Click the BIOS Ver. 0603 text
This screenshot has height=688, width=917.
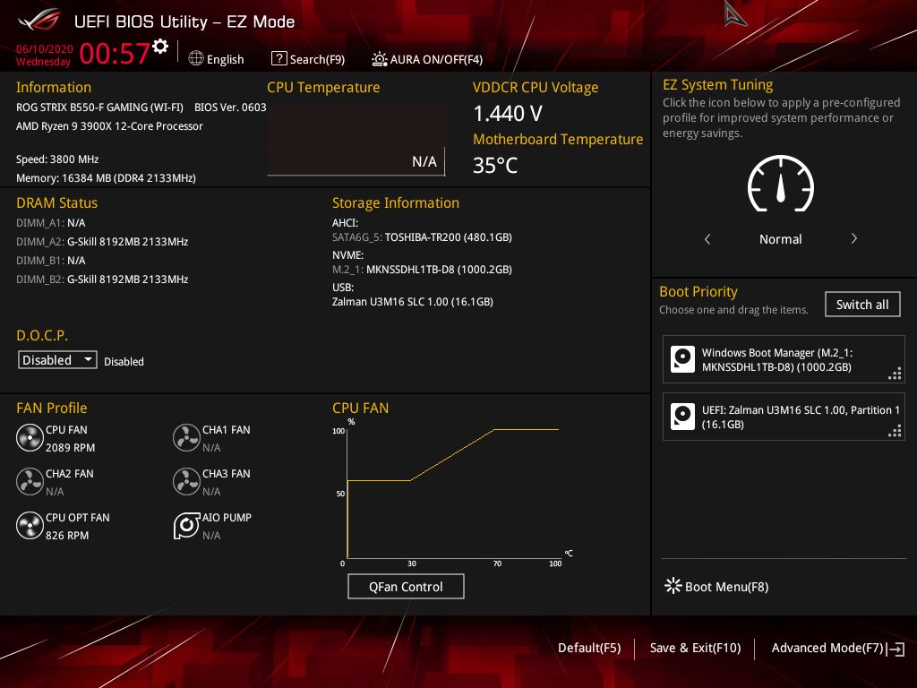[230, 107]
